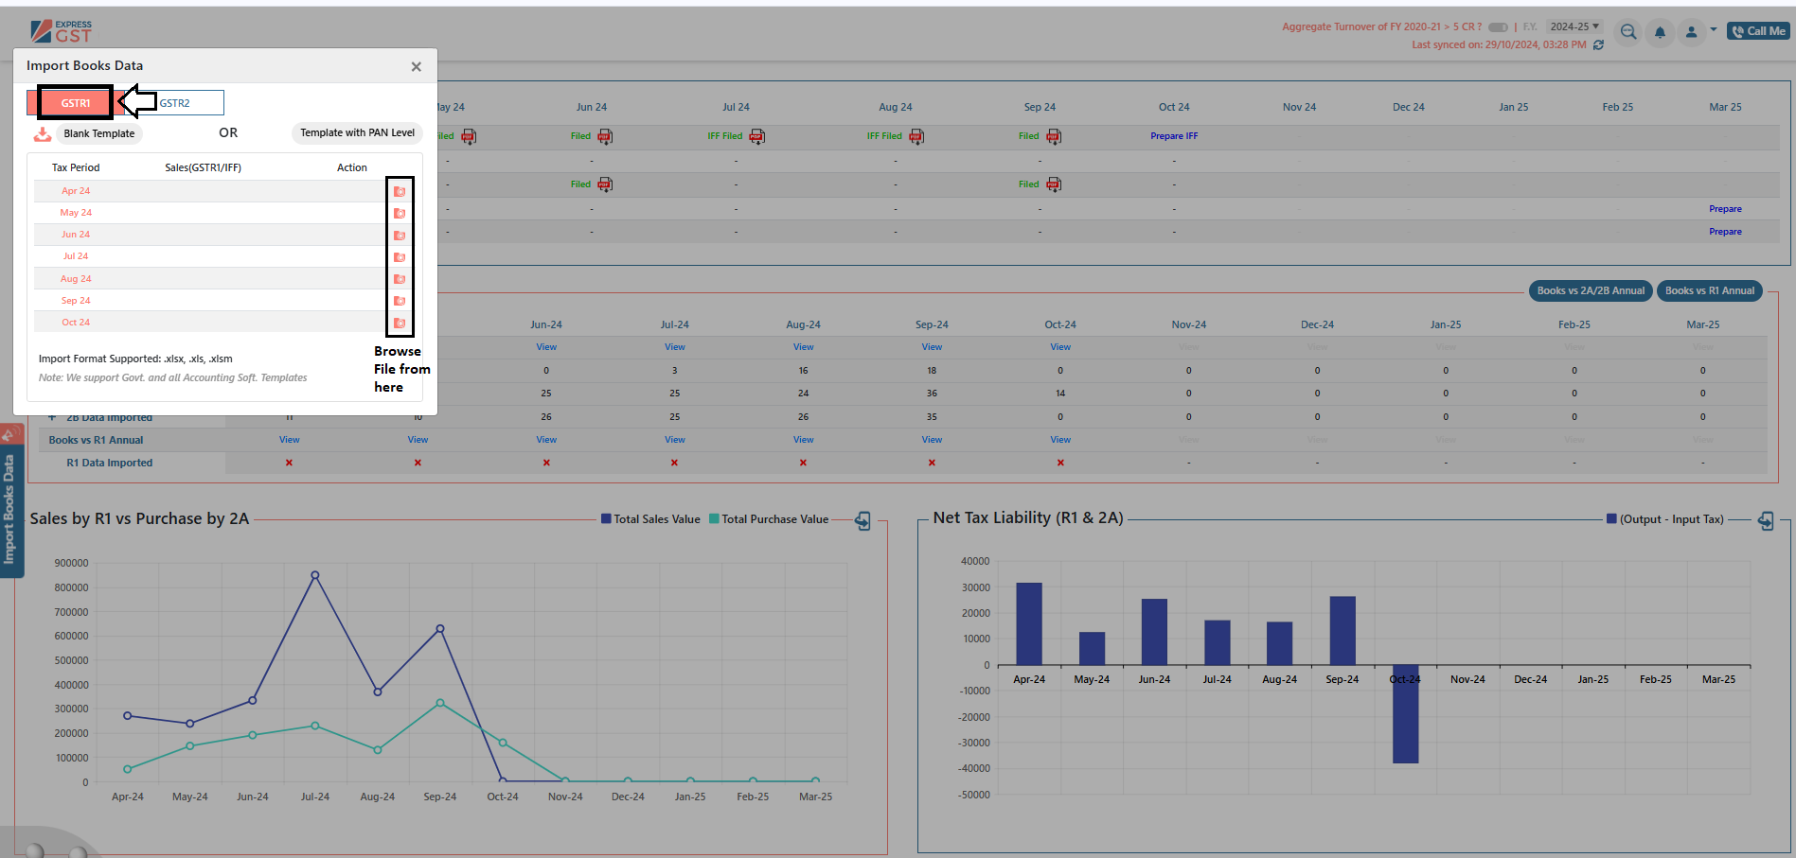Toggle Output - Input Tax legend swatch

tap(1611, 518)
